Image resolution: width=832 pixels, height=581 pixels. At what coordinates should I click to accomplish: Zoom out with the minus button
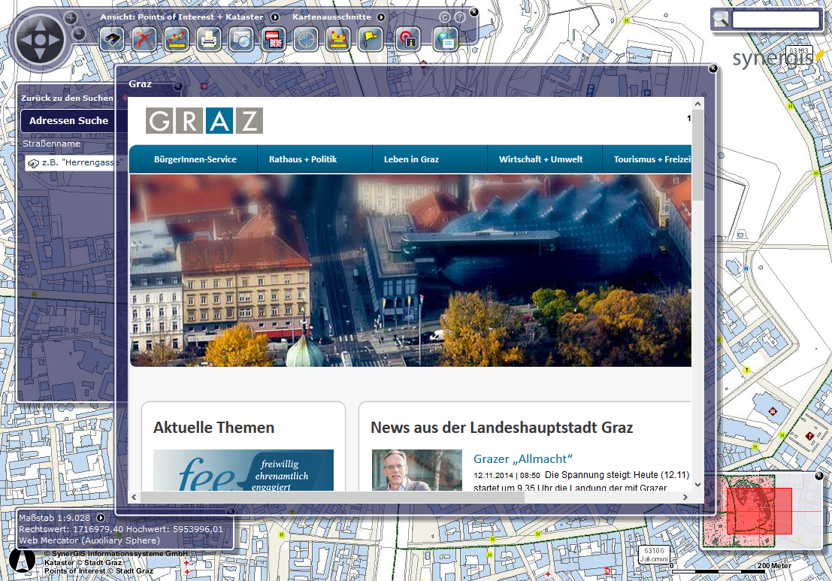(78, 35)
